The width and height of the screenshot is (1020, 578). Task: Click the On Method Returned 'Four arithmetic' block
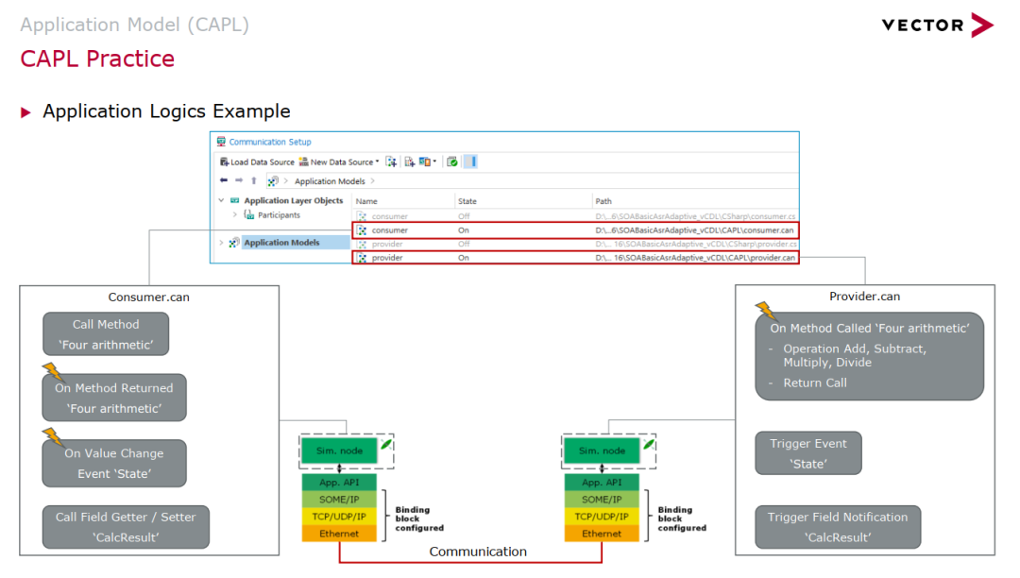[114, 398]
